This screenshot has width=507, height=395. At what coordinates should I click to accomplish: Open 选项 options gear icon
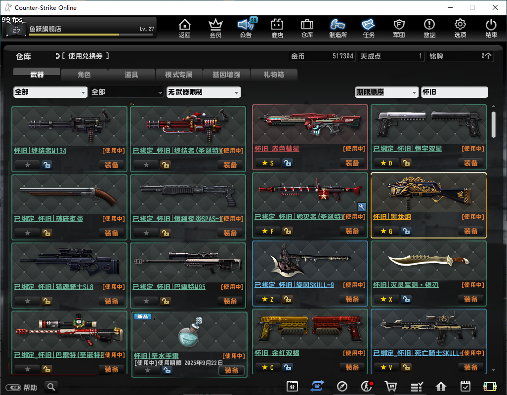point(460,28)
